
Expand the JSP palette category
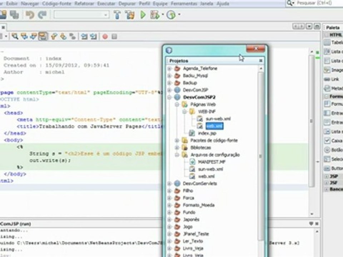click(x=327, y=176)
